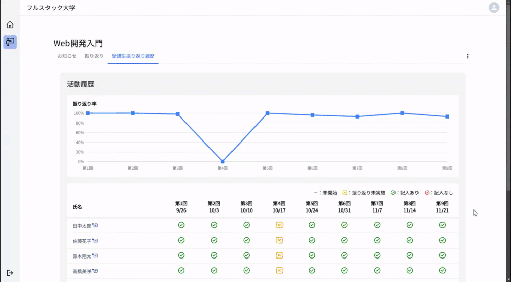The image size is (511, 282).
Task: Click the フルスタック大学 header title
Action: click(x=51, y=8)
